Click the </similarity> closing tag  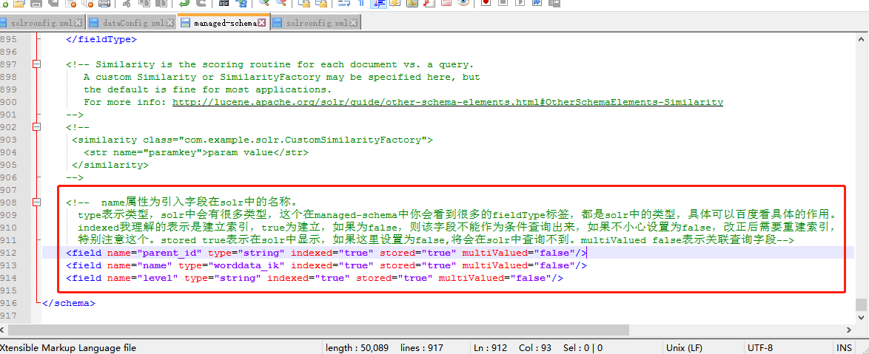[110, 165]
